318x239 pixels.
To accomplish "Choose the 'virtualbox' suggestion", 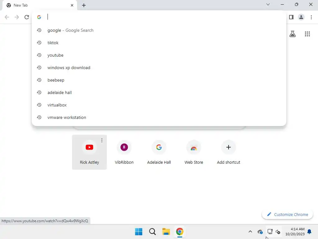I will click(159, 105).
